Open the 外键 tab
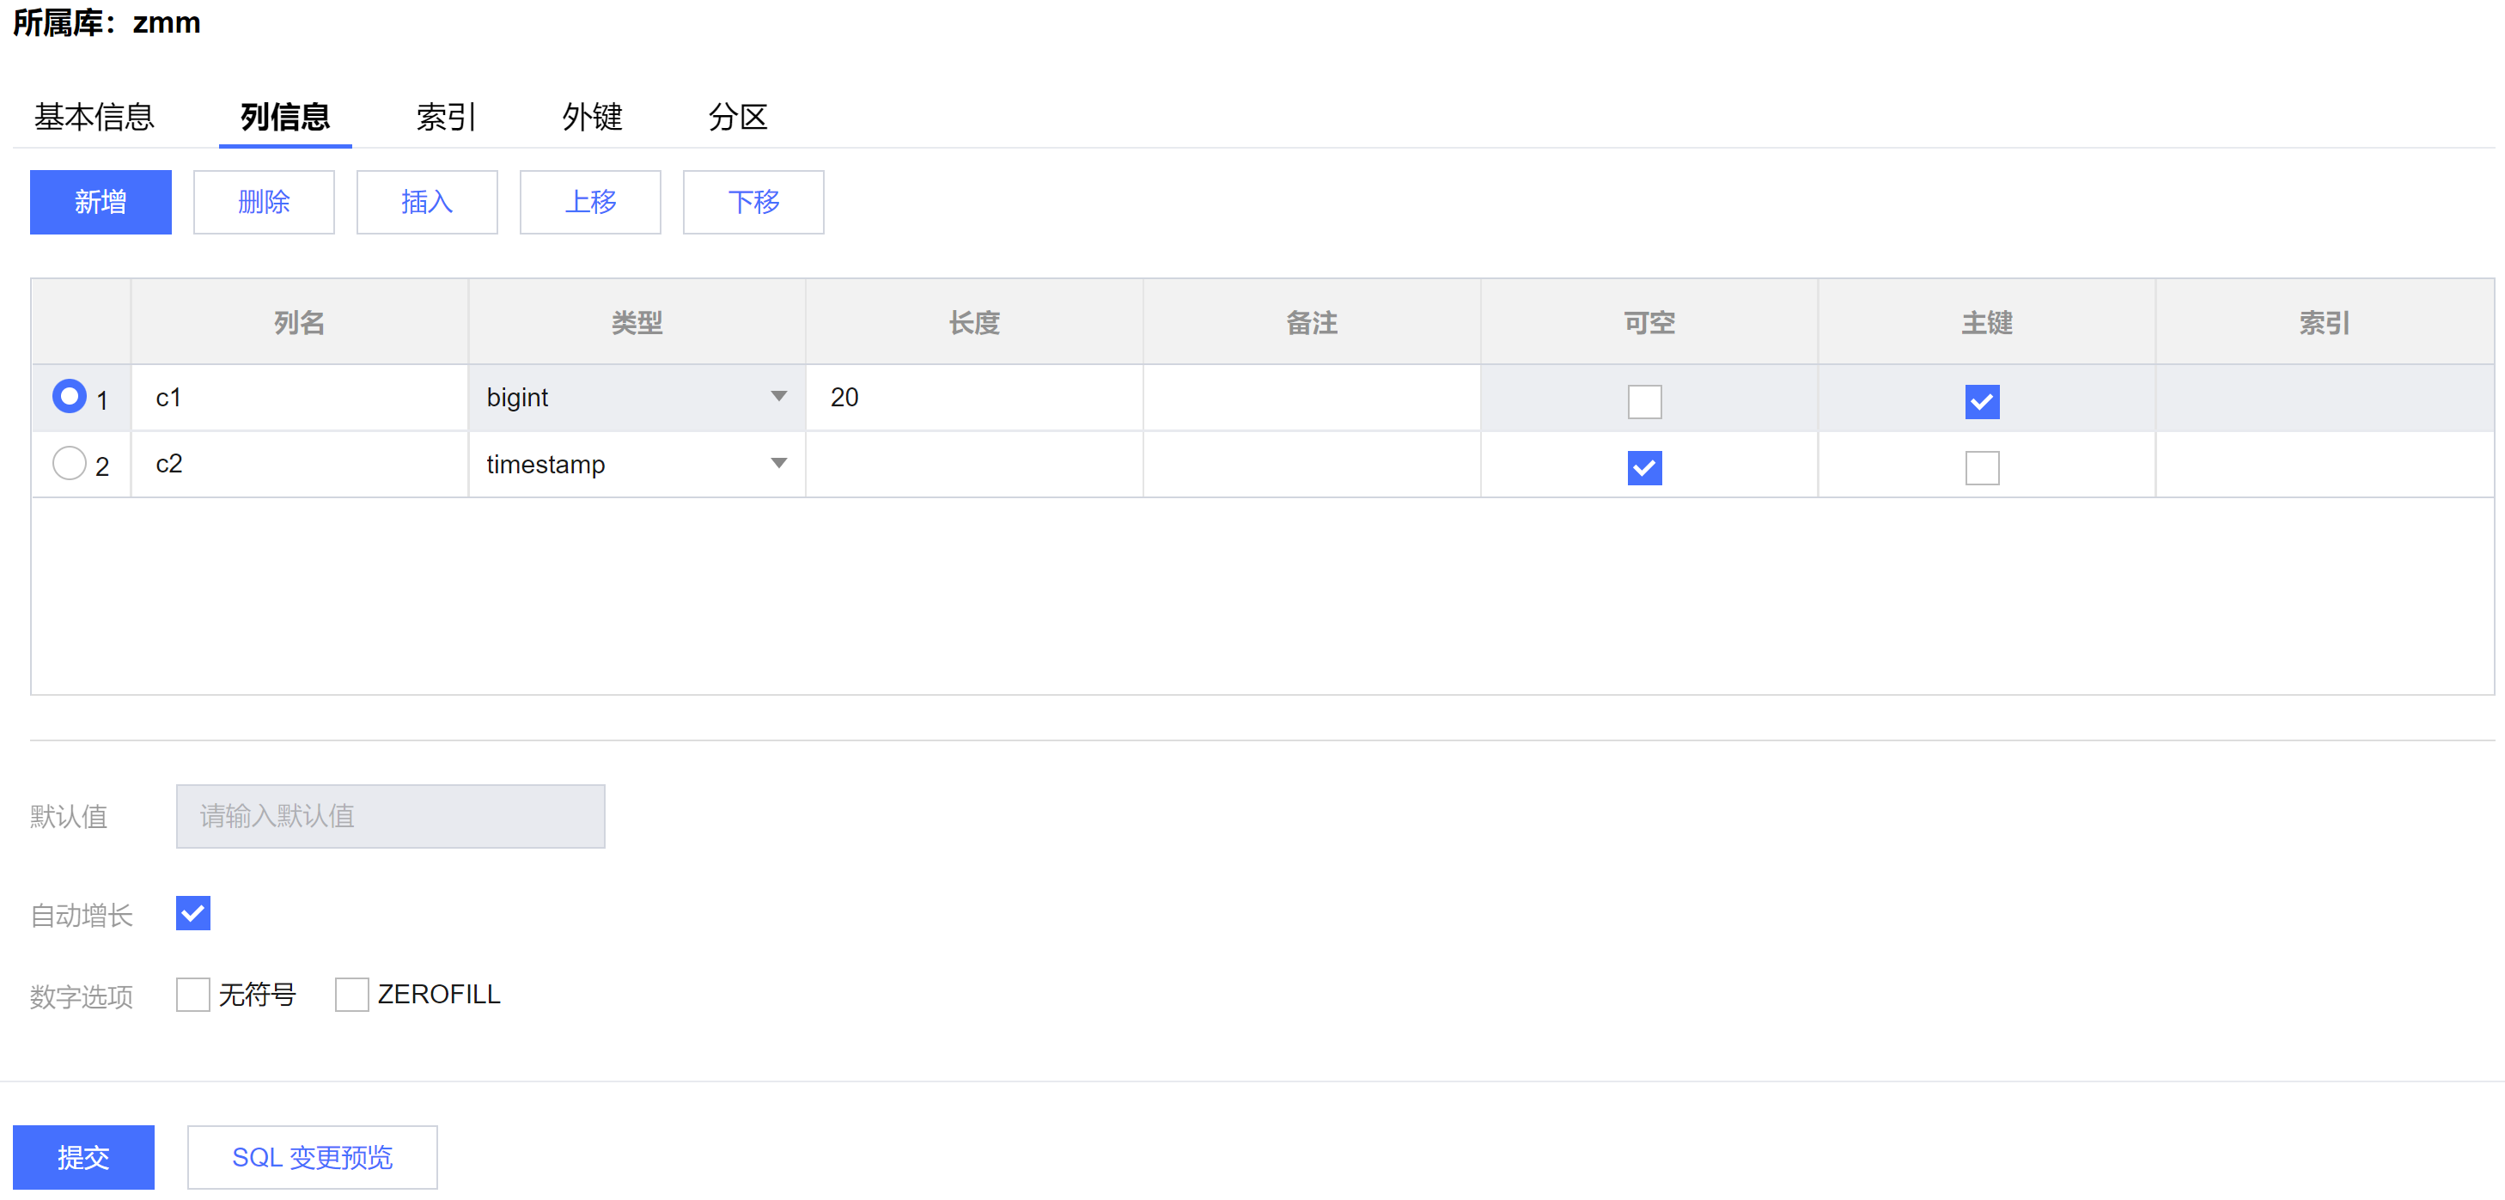2505x1200 pixels. click(x=591, y=117)
